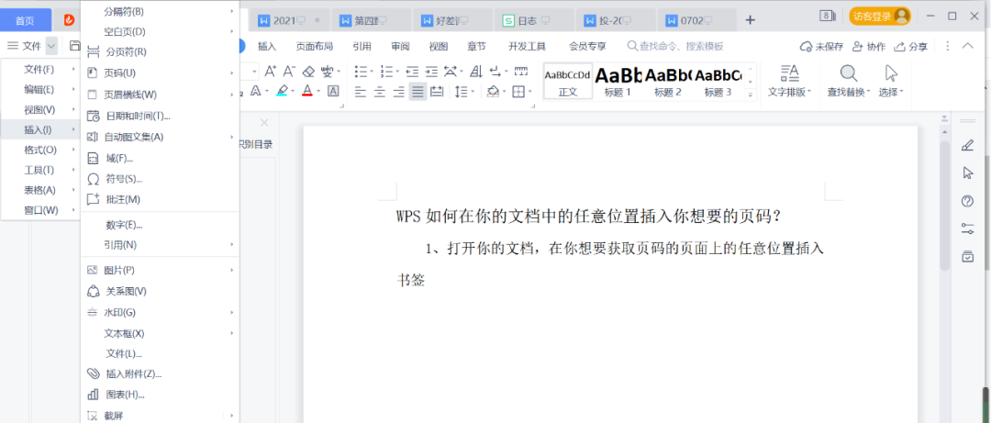The width and height of the screenshot is (991, 423).
Task: Click the 访客登录 login button
Action: pyautogui.click(x=880, y=17)
